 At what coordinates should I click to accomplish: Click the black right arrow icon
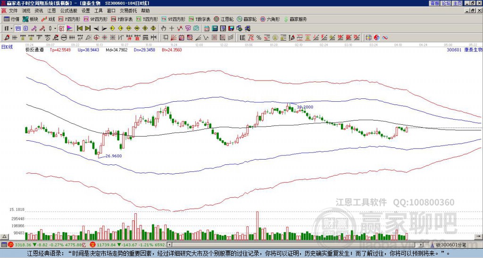coord(104,29)
